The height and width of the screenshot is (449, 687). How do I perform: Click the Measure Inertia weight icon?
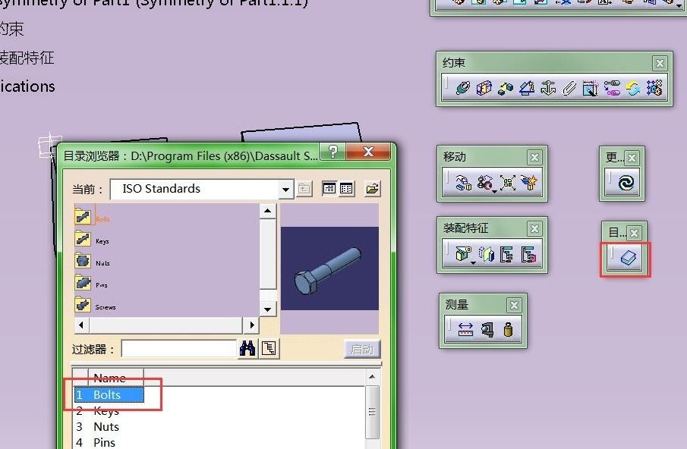coord(509,329)
